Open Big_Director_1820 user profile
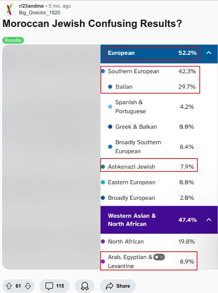218x293 pixels. 39,13
